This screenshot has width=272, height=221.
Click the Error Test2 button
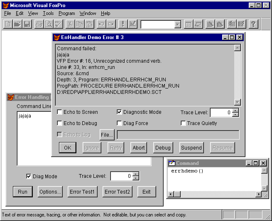[117, 192]
